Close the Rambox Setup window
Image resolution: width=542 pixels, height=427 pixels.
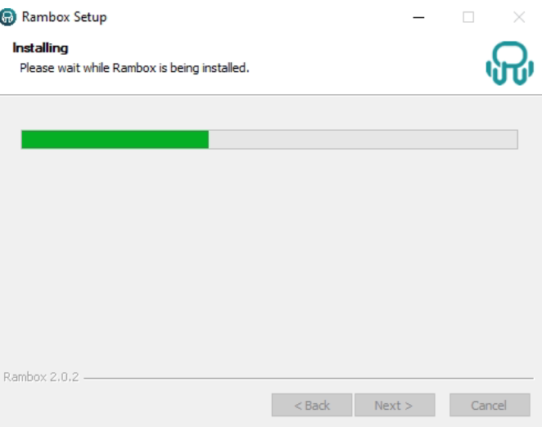[x=519, y=17]
